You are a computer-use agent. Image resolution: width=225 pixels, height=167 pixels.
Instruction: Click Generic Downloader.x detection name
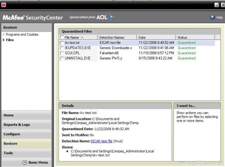coord(116,48)
